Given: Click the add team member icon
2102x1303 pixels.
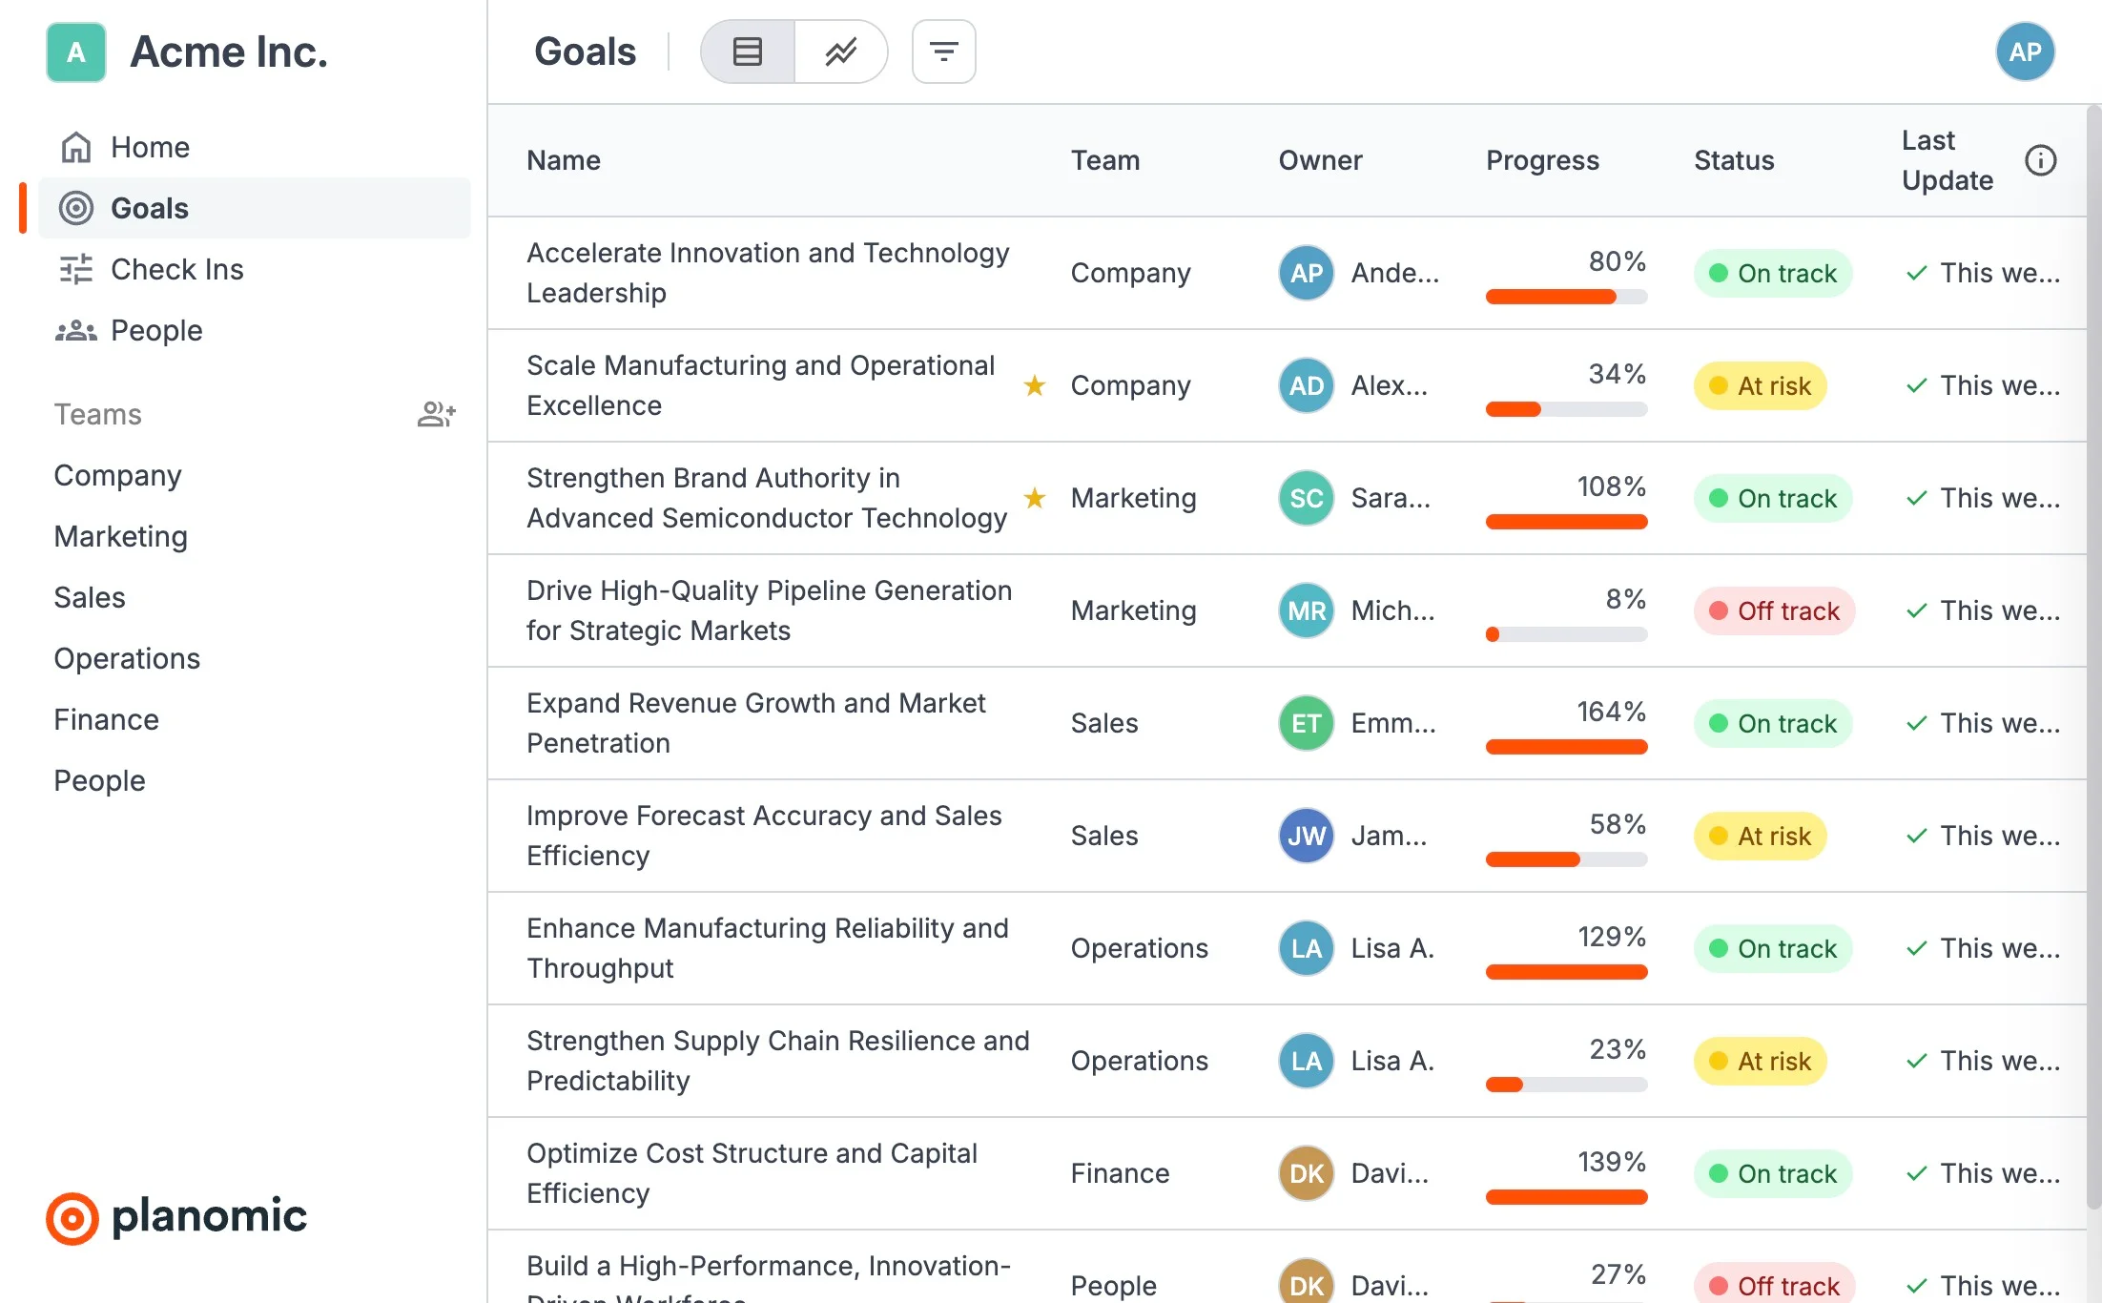Looking at the screenshot, I should [x=437, y=414].
